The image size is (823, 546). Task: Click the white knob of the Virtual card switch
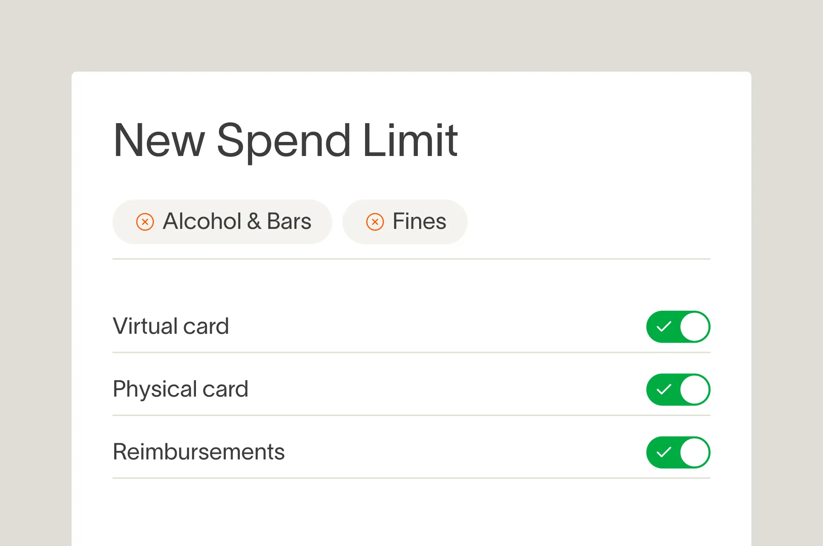[694, 327]
